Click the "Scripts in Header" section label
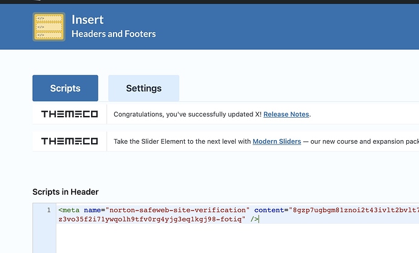The width and height of the screenshot is (419, 253). (x=66, y=192)
